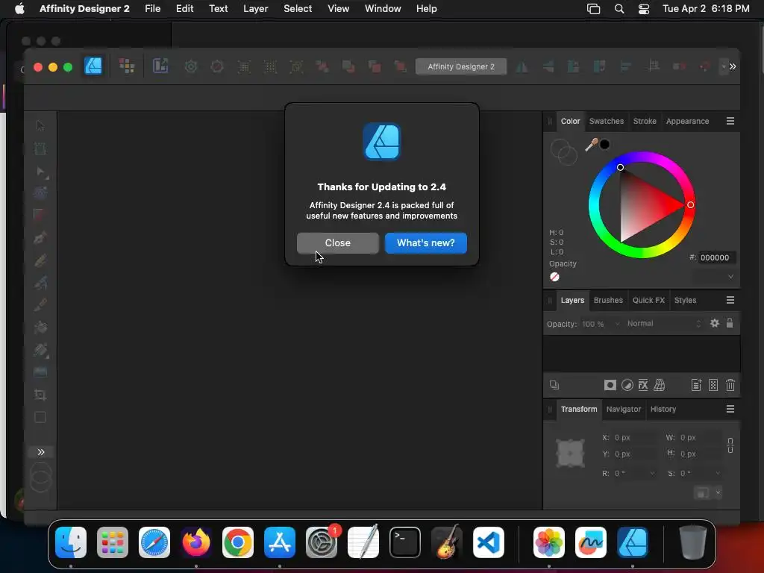The height and width of the screenshot is (573, 764).
Task: Open the File menu
Action: tap(152, 9)
